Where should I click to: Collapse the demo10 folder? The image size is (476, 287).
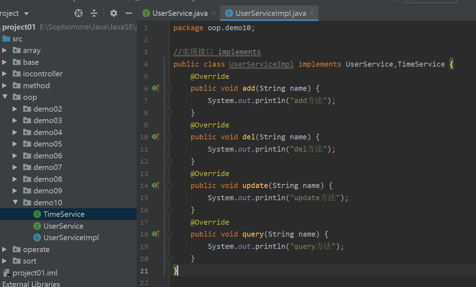pyautogui.click(x=15, y=202)
